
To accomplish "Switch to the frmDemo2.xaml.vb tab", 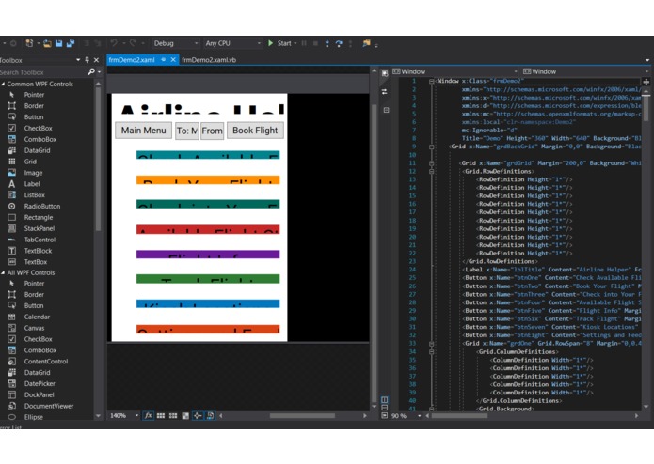I will [x=209, y=60].
